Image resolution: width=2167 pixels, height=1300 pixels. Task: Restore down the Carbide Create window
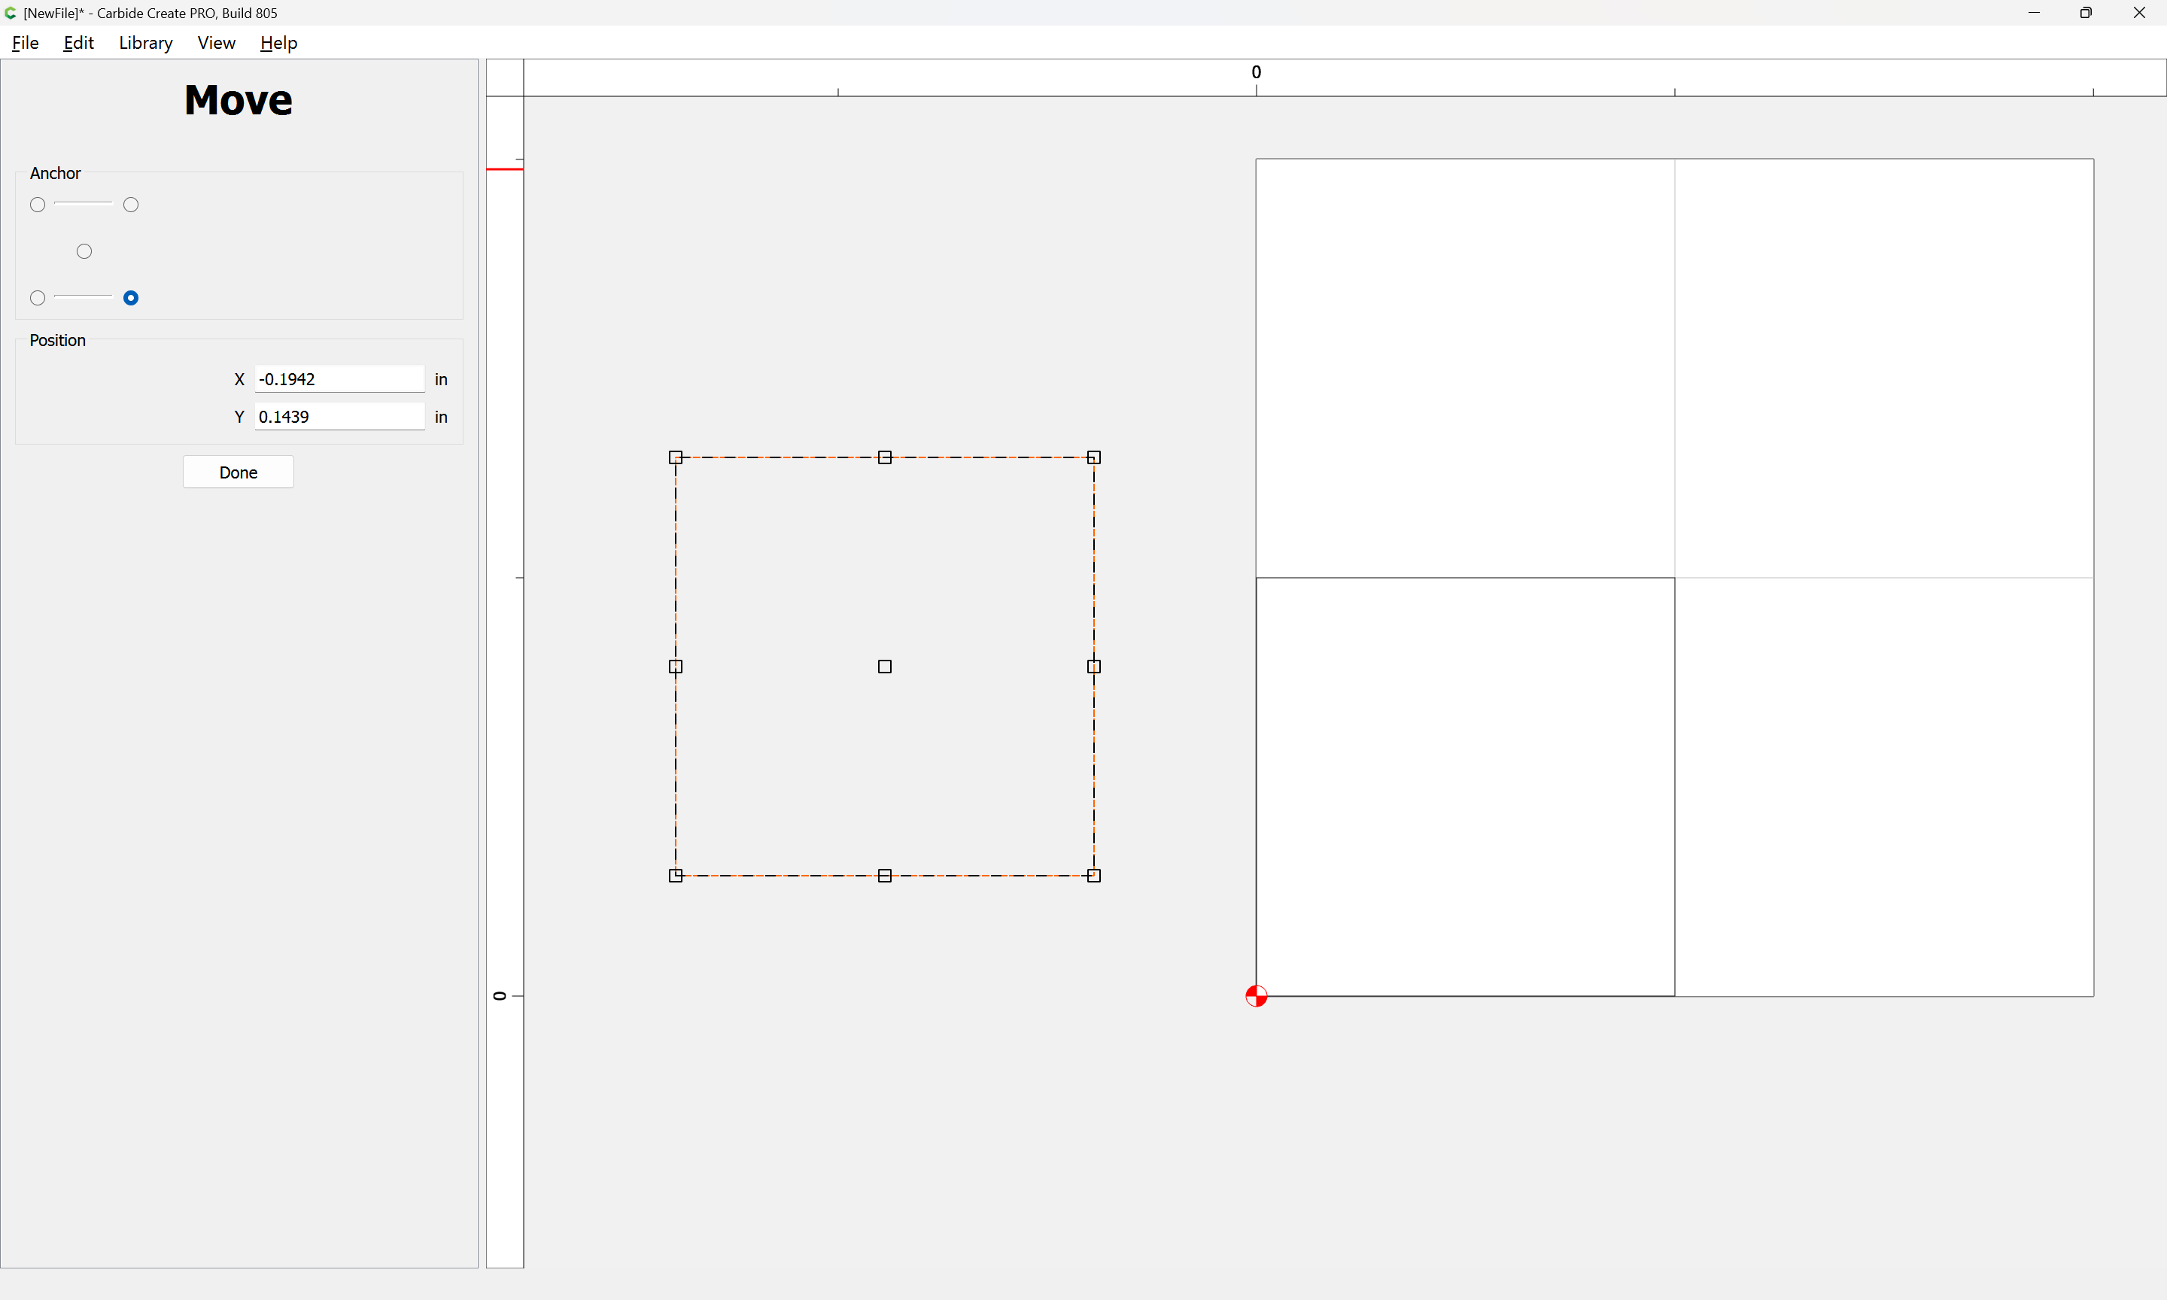click(x=2086, y=13)
